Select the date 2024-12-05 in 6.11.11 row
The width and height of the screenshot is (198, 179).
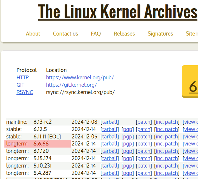[x=85, y=137]
